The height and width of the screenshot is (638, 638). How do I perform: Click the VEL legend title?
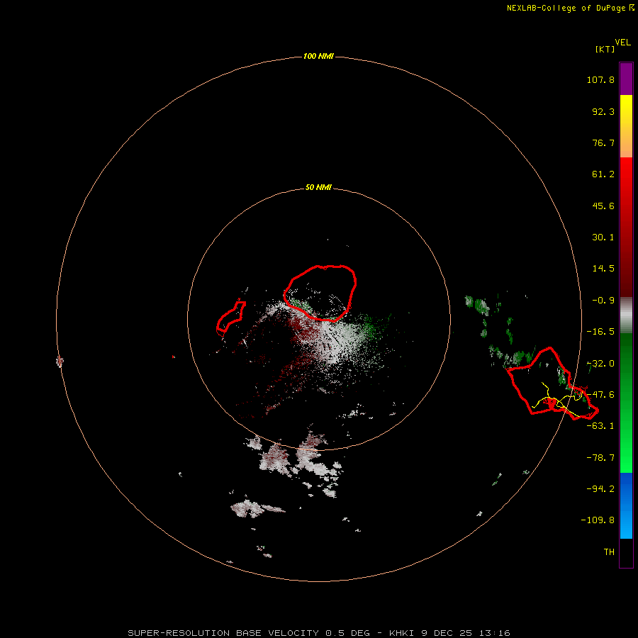[x=623, y=43]
